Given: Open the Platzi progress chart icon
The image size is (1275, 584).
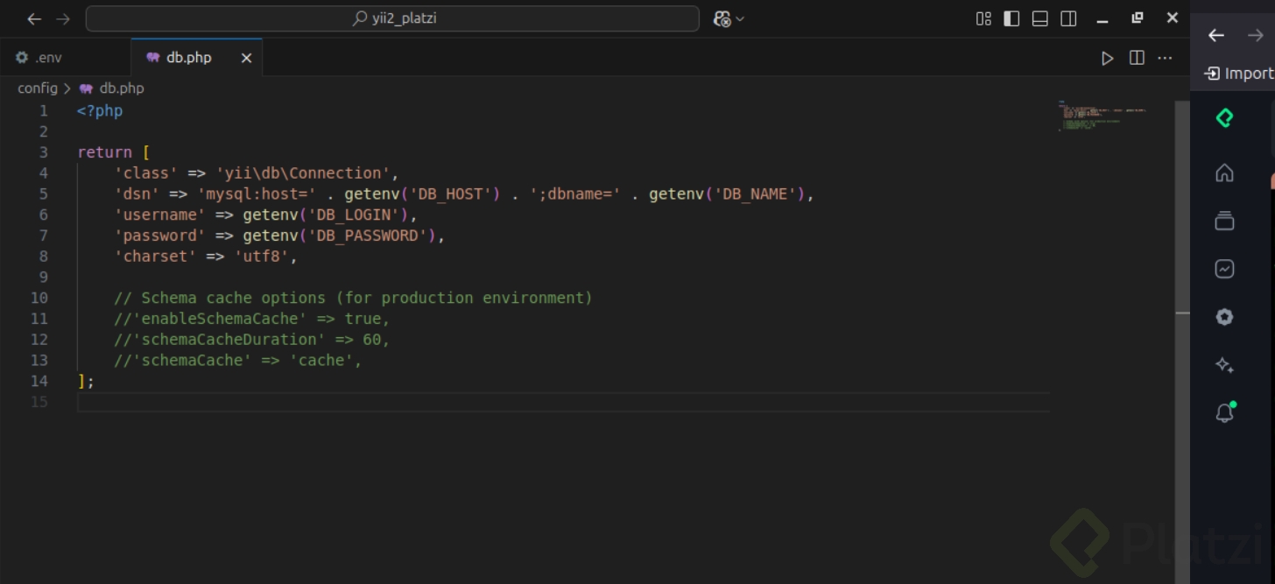Looking at the screenshot, I should [x=1224, y=269].
